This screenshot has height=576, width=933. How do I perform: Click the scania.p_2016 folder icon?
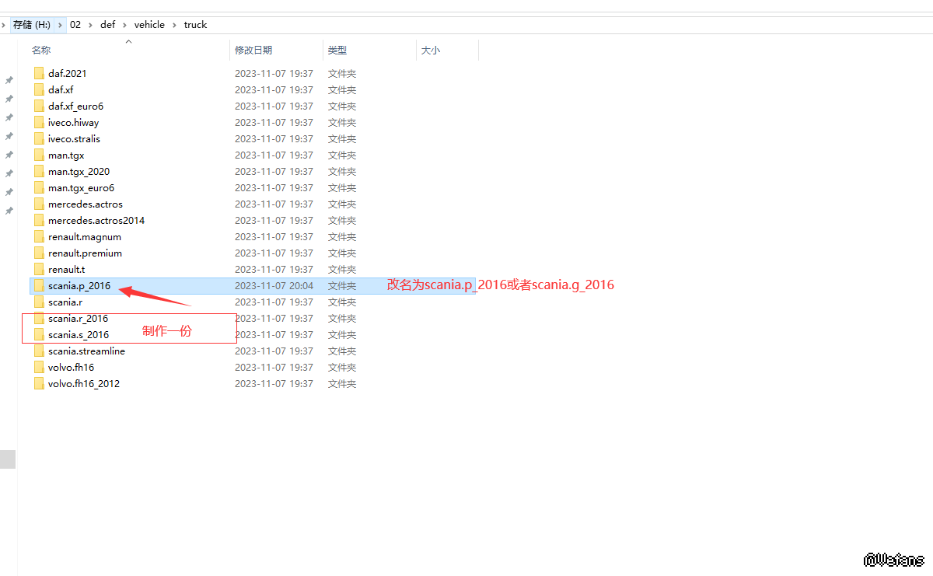(39, 285)
